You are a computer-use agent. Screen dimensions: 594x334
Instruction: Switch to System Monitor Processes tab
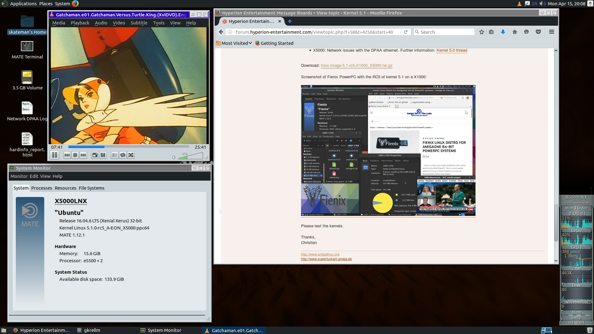click(42, 188)
